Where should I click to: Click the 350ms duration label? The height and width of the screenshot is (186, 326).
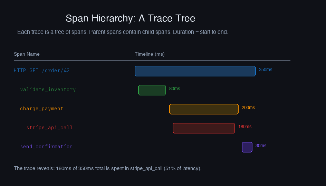click(266, 70)
